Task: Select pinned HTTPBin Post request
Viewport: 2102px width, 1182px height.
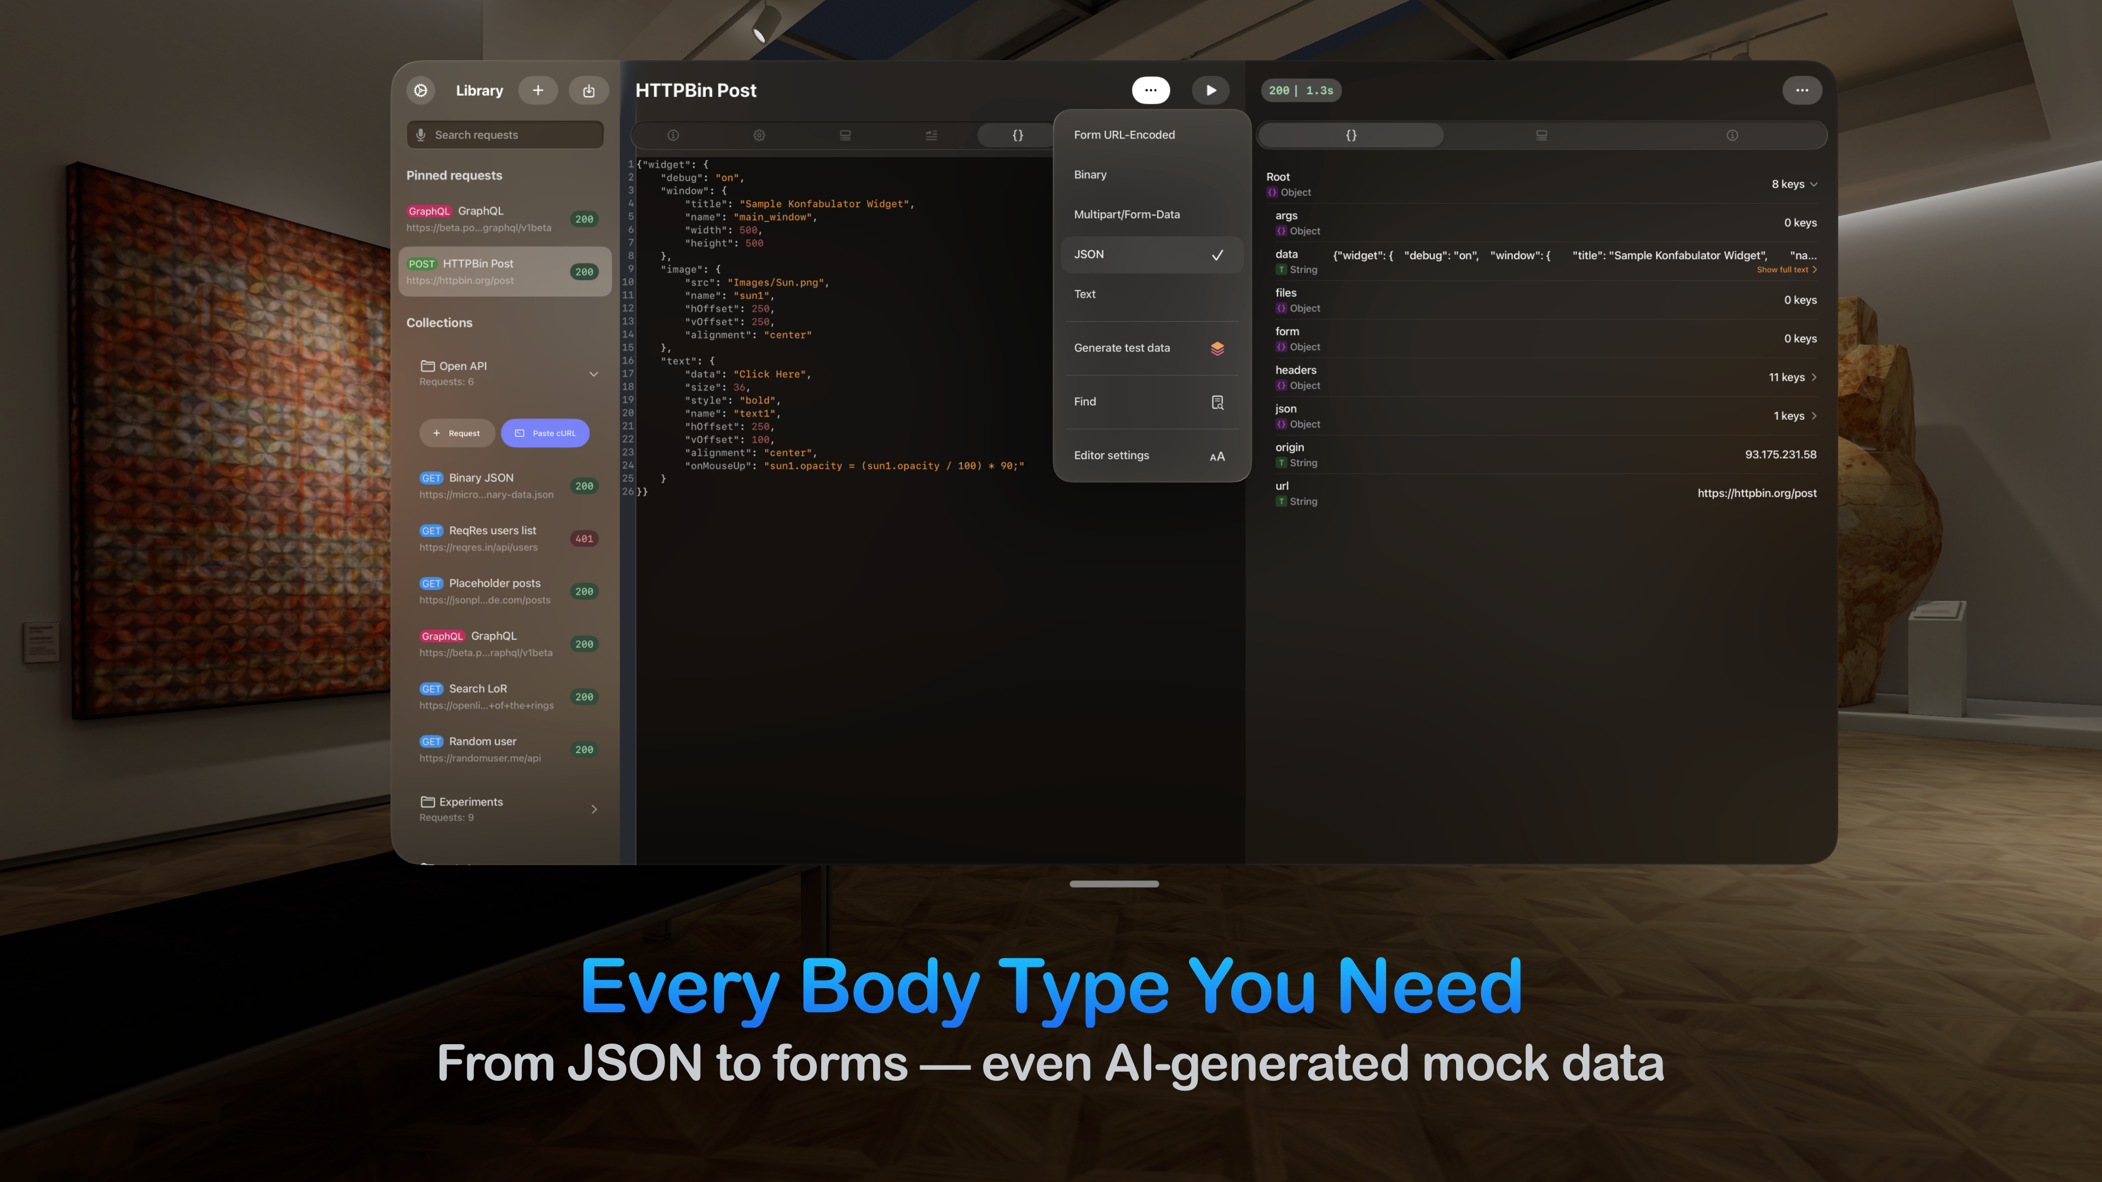Action: pyautogui.click(x=505, y=271)
